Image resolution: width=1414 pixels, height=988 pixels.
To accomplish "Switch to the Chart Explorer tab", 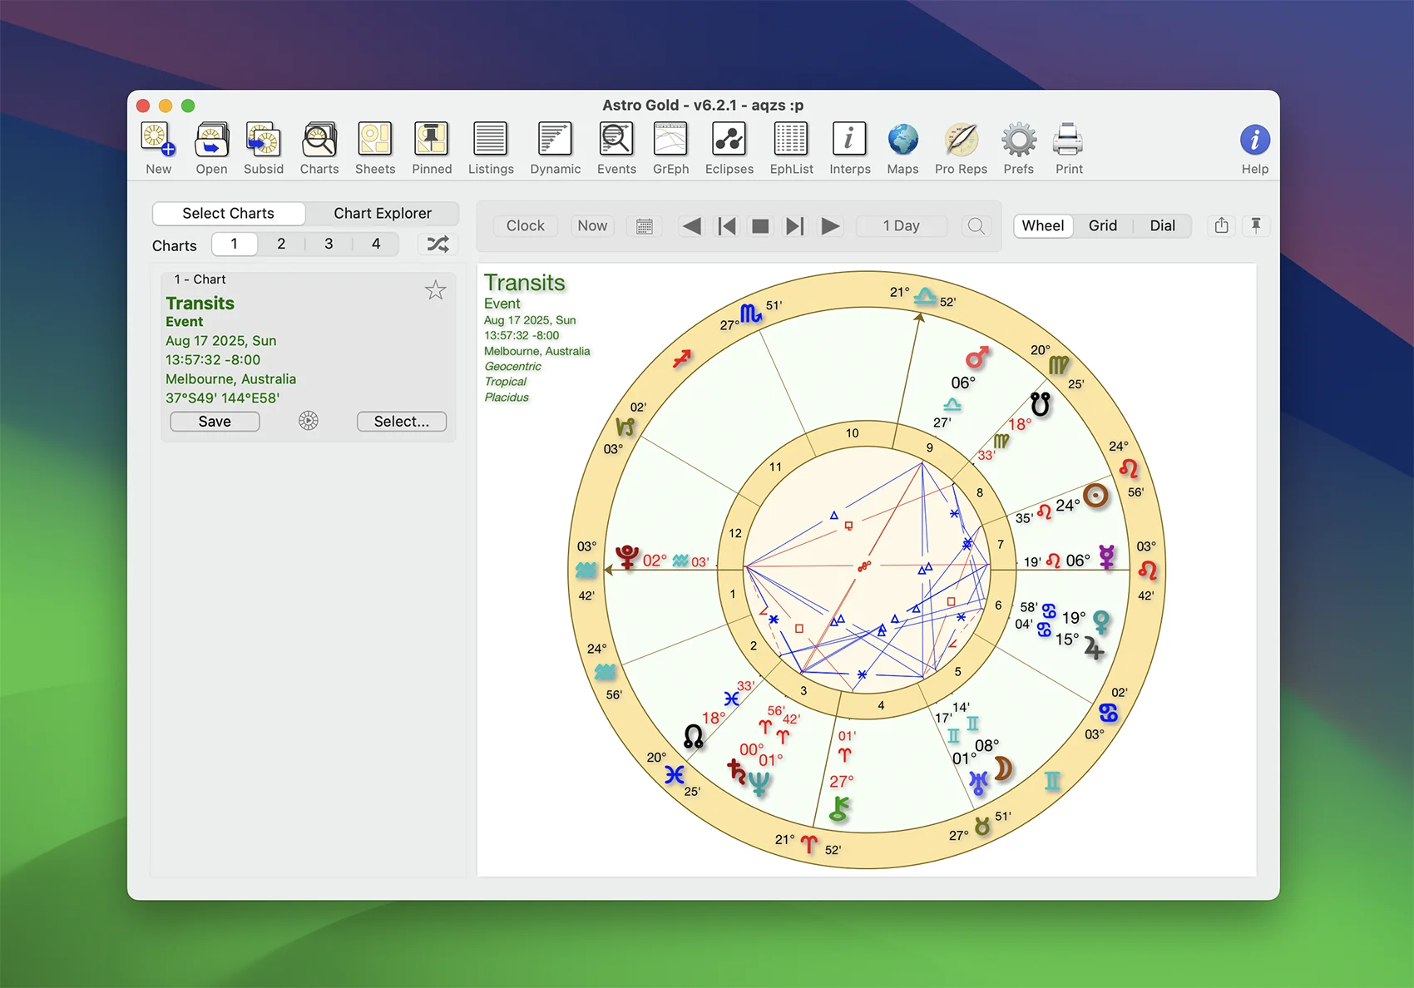I will tap(383, 213).
